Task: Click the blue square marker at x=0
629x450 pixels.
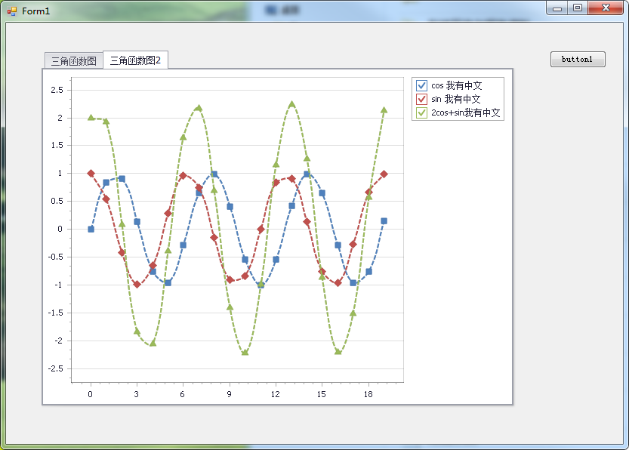Action: pyautogui.click(x=91, y=229)
